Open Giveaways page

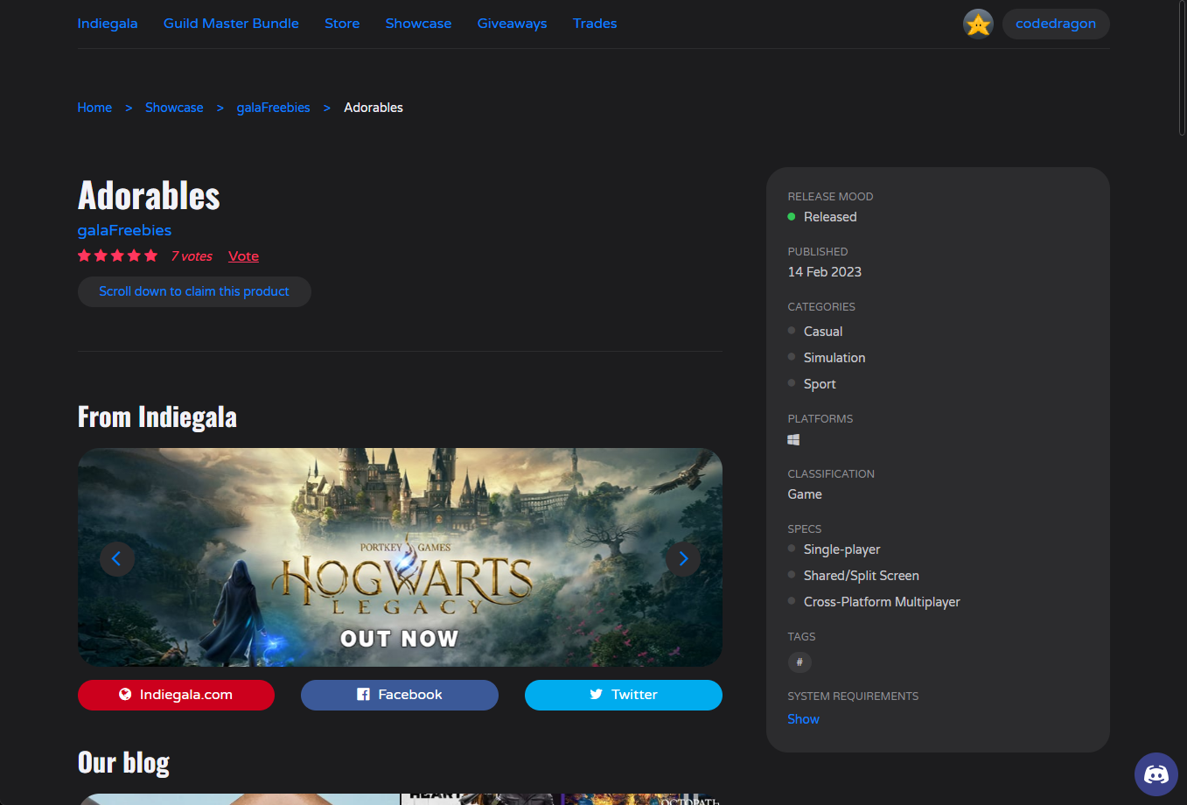(x=512, y=24)
